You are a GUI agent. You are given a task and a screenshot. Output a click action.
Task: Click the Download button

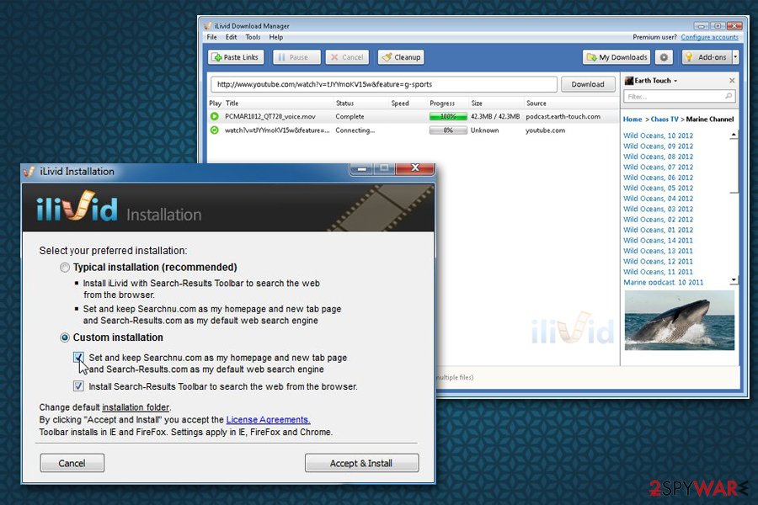point(588,84)
